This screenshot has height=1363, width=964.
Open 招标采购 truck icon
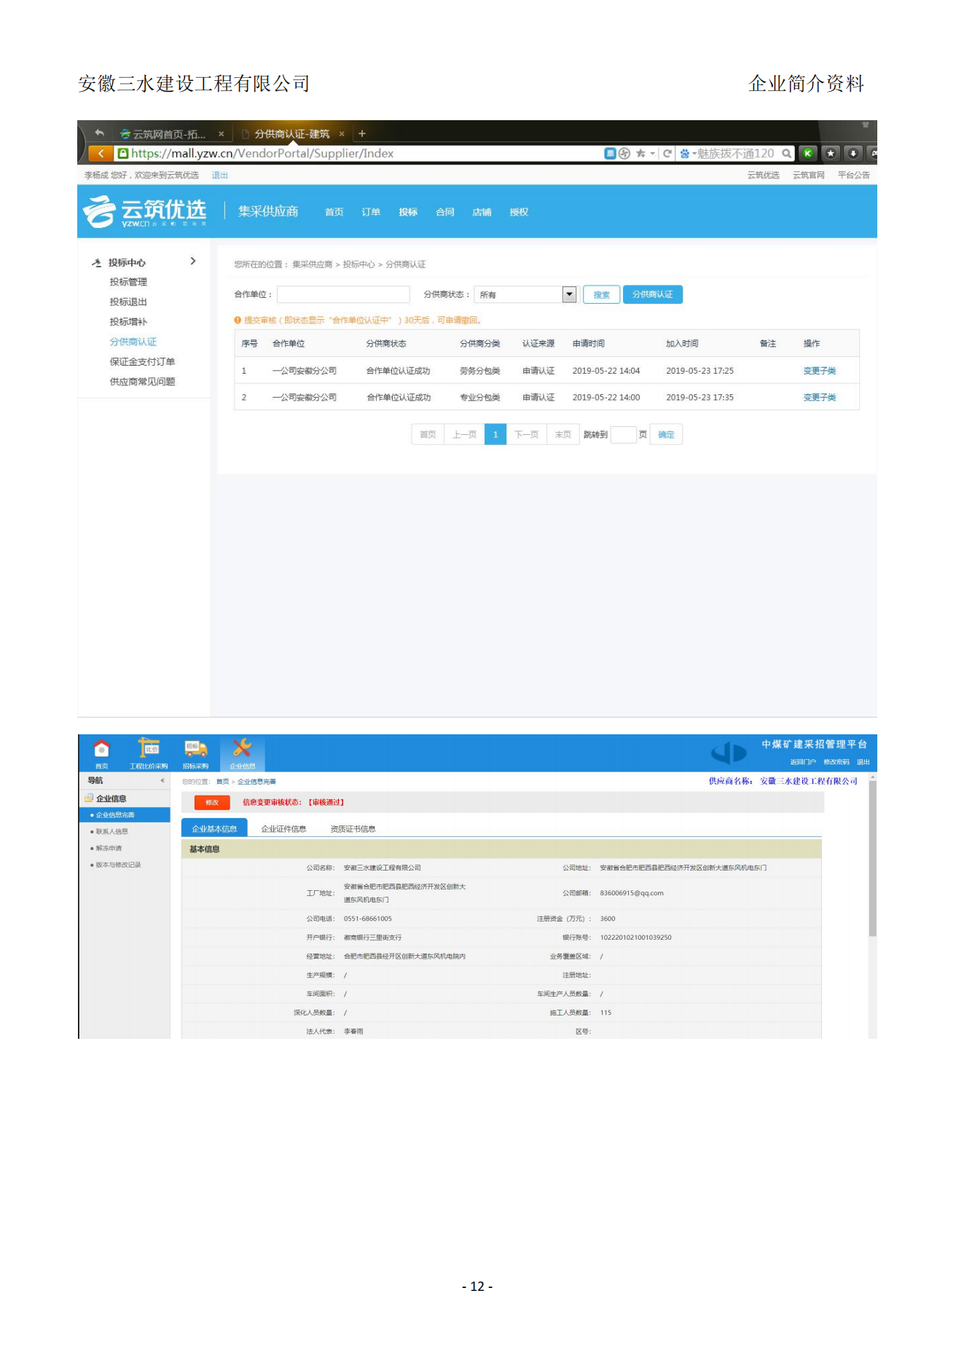pos(195,749)
